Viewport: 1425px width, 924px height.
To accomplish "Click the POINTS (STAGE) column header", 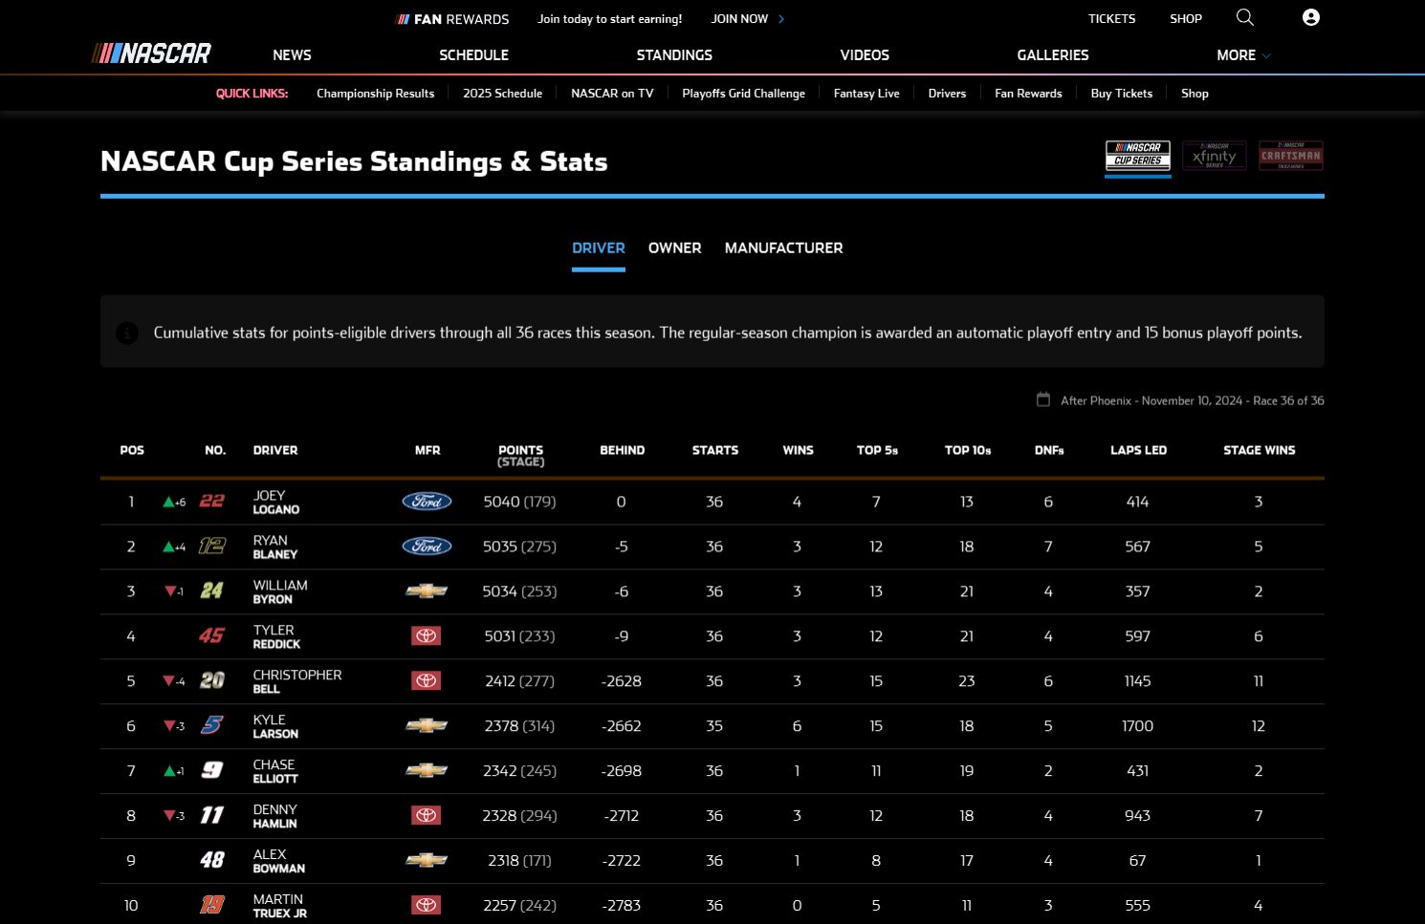I will pos(520,455).
